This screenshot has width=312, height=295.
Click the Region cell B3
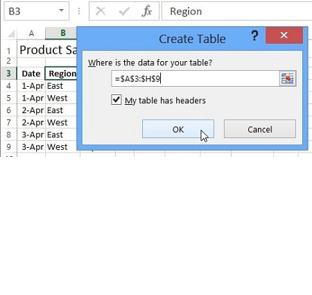[x=61, y=74]
